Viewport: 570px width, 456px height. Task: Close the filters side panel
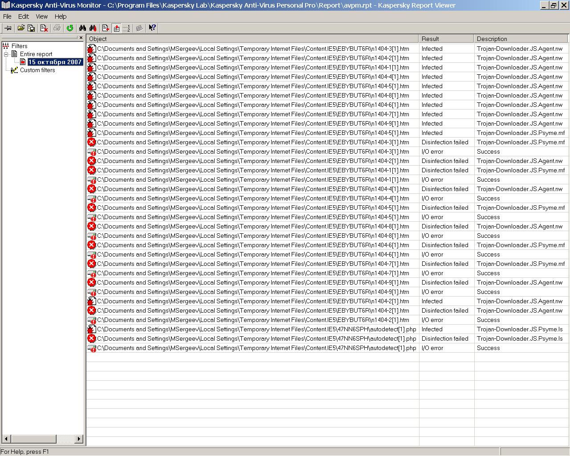click(x=81, y=38)
